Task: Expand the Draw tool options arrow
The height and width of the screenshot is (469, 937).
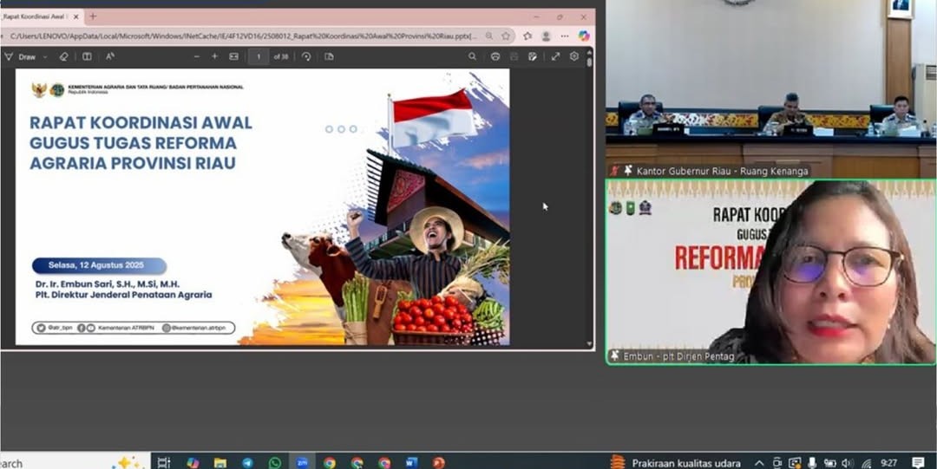Action: [43, 56]
